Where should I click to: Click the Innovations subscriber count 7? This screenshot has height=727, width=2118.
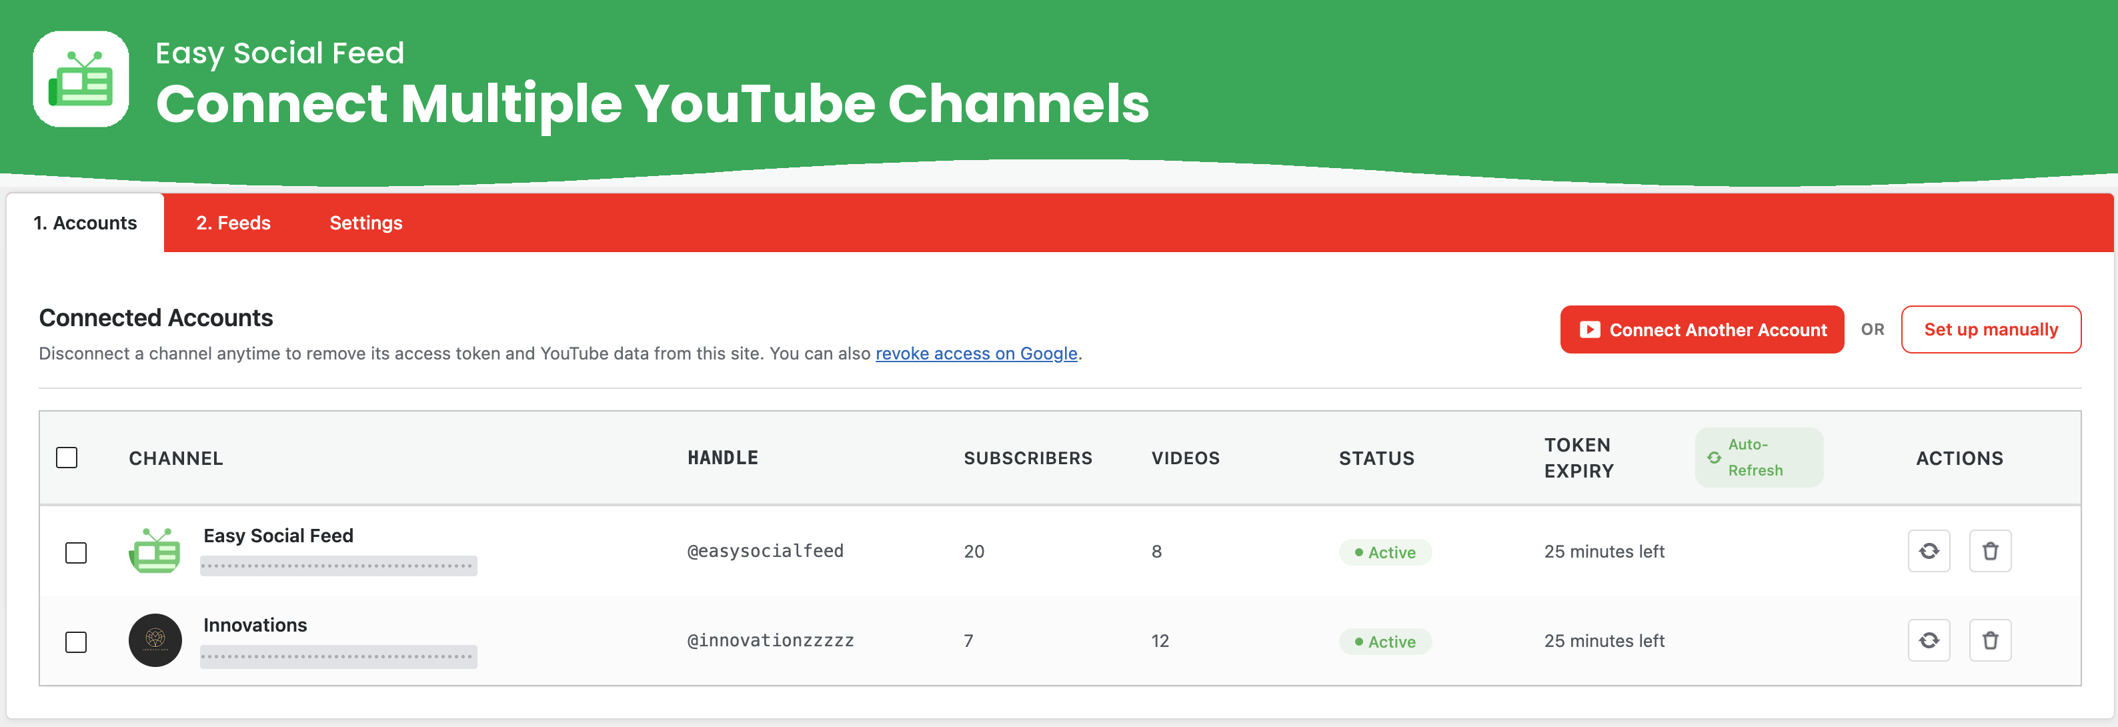click(x=968, y=641)
